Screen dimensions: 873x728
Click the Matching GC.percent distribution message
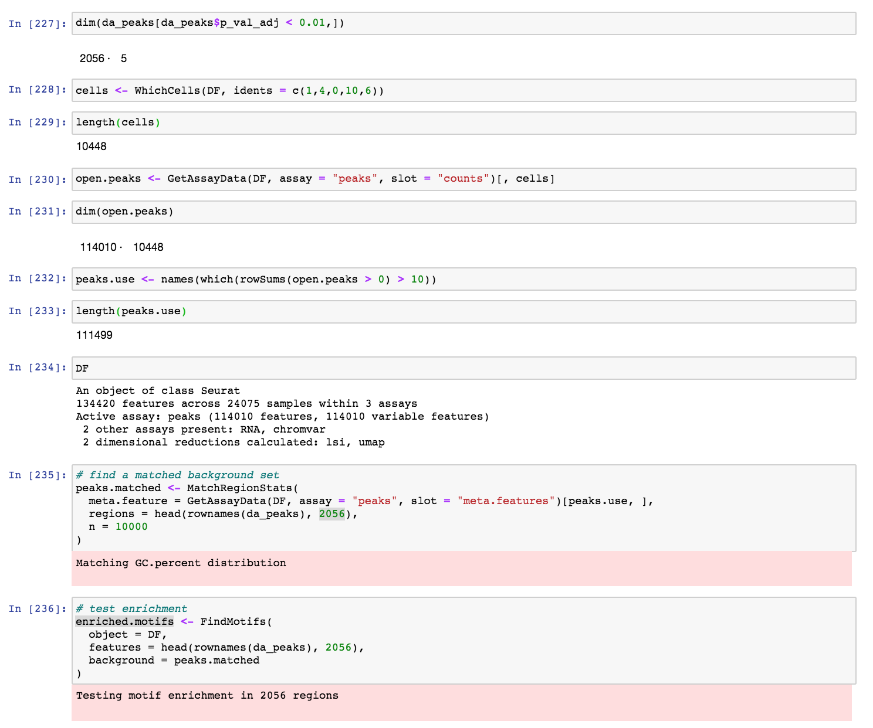click(x=180, y=563)
